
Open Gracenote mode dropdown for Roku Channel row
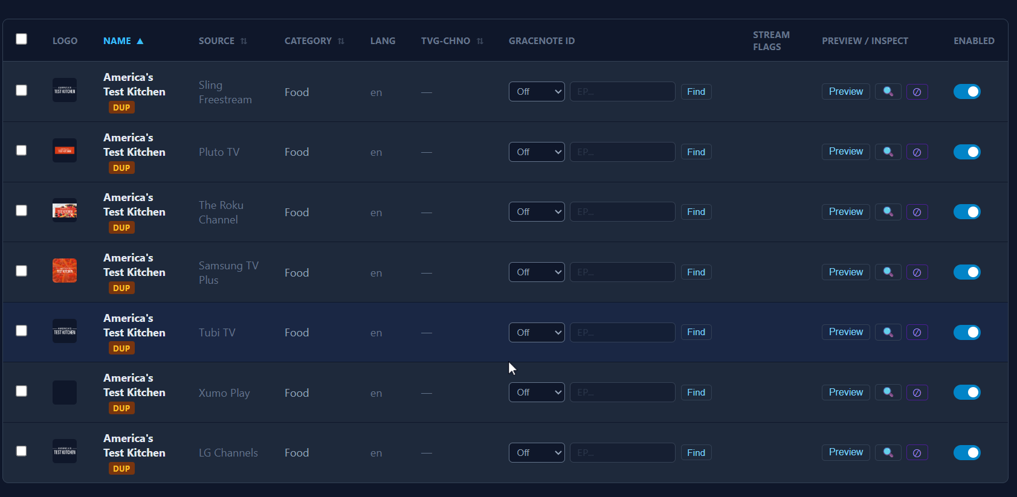[x=537, y=212]
